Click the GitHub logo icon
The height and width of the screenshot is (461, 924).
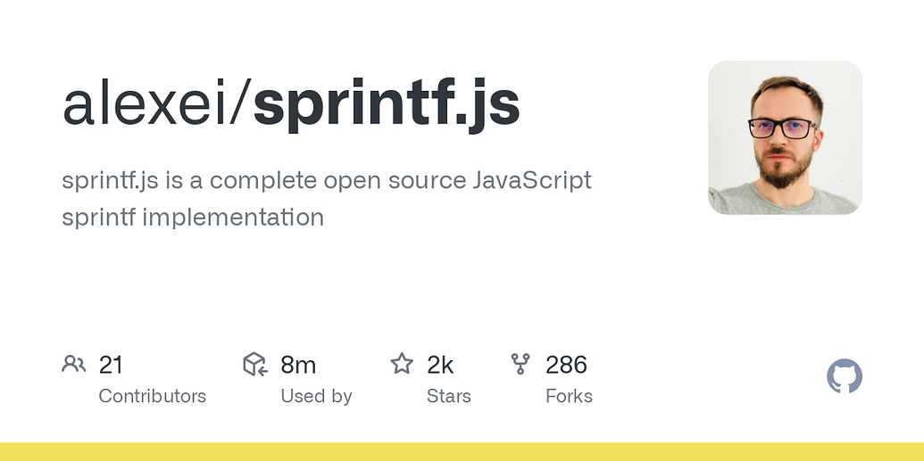click(x=845, y=376)
